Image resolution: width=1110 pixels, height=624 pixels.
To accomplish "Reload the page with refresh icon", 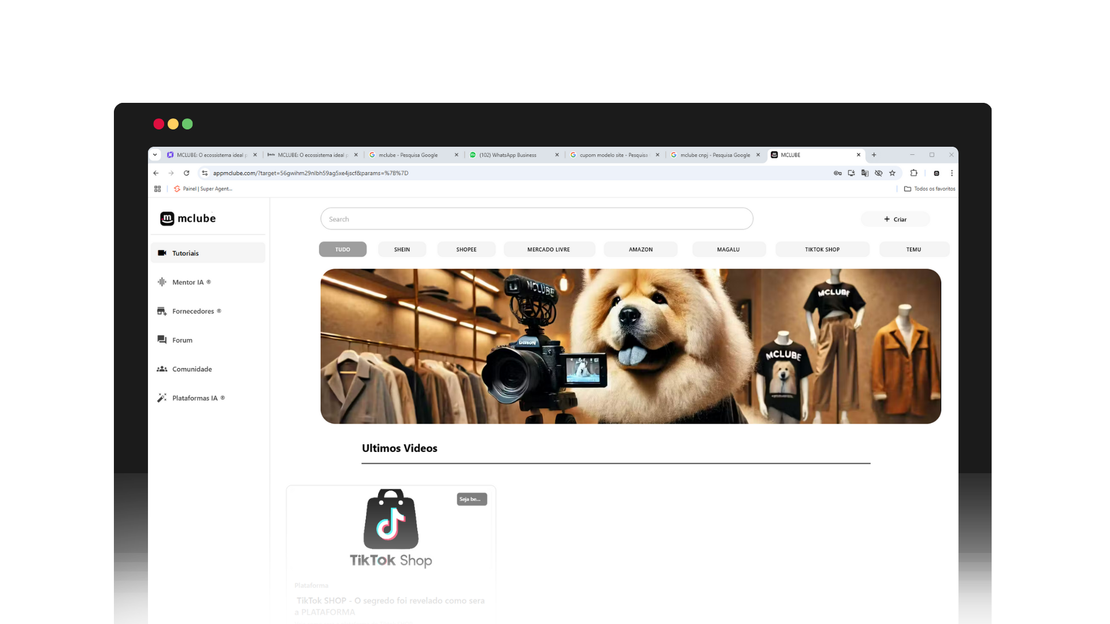I will 186,173.
